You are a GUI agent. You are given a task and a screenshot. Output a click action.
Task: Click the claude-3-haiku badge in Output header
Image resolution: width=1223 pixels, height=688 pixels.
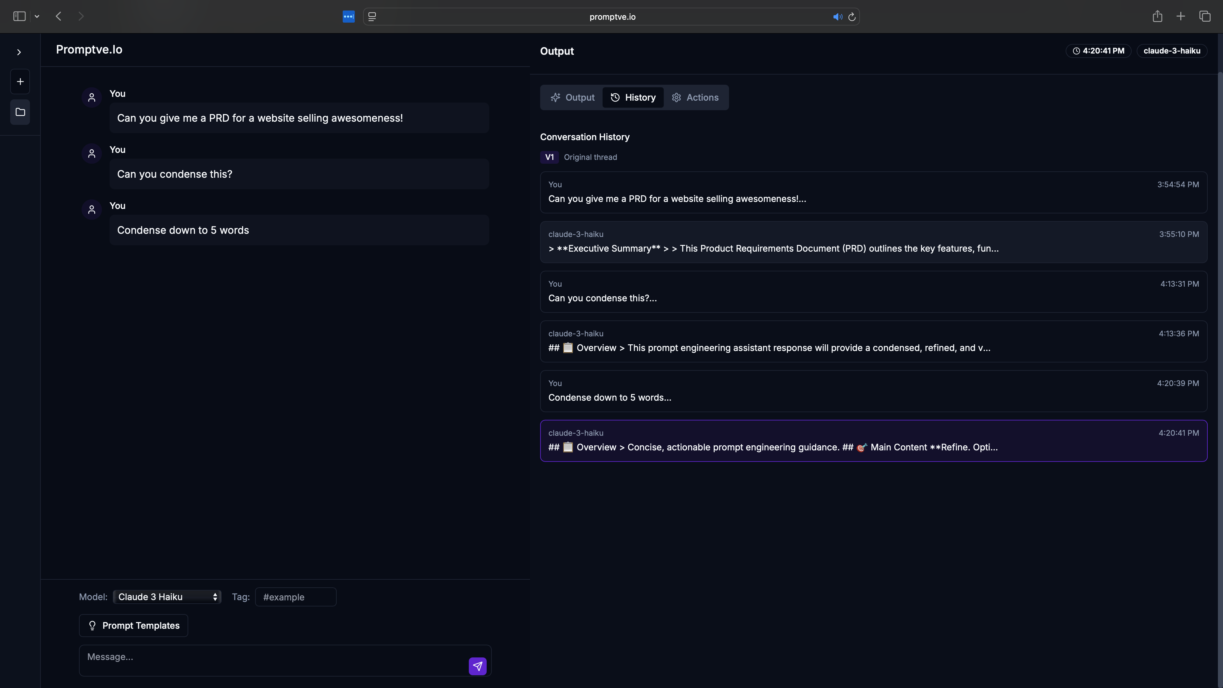(1171, 51)
